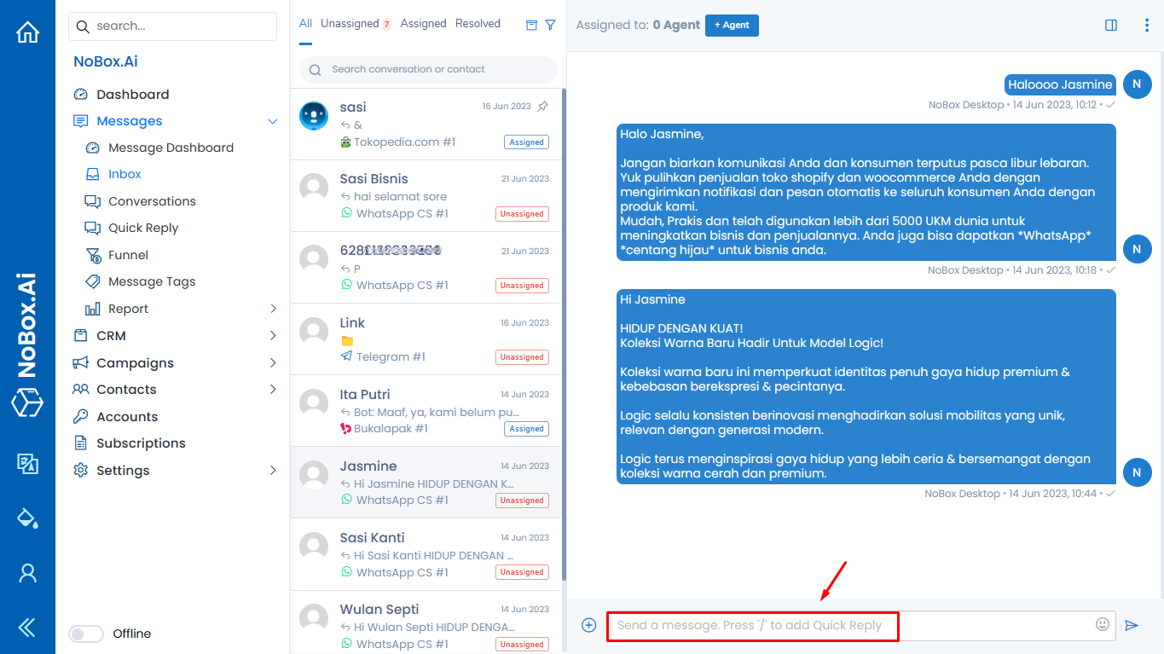This screenshot has width=1164, height=654.
Task: Click the archive box icon beside Resolved tab
Action: click(x=531, y=25)
